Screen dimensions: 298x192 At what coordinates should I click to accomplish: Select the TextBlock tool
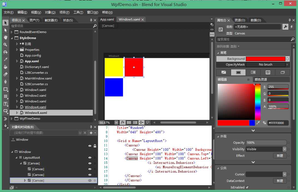5,104
